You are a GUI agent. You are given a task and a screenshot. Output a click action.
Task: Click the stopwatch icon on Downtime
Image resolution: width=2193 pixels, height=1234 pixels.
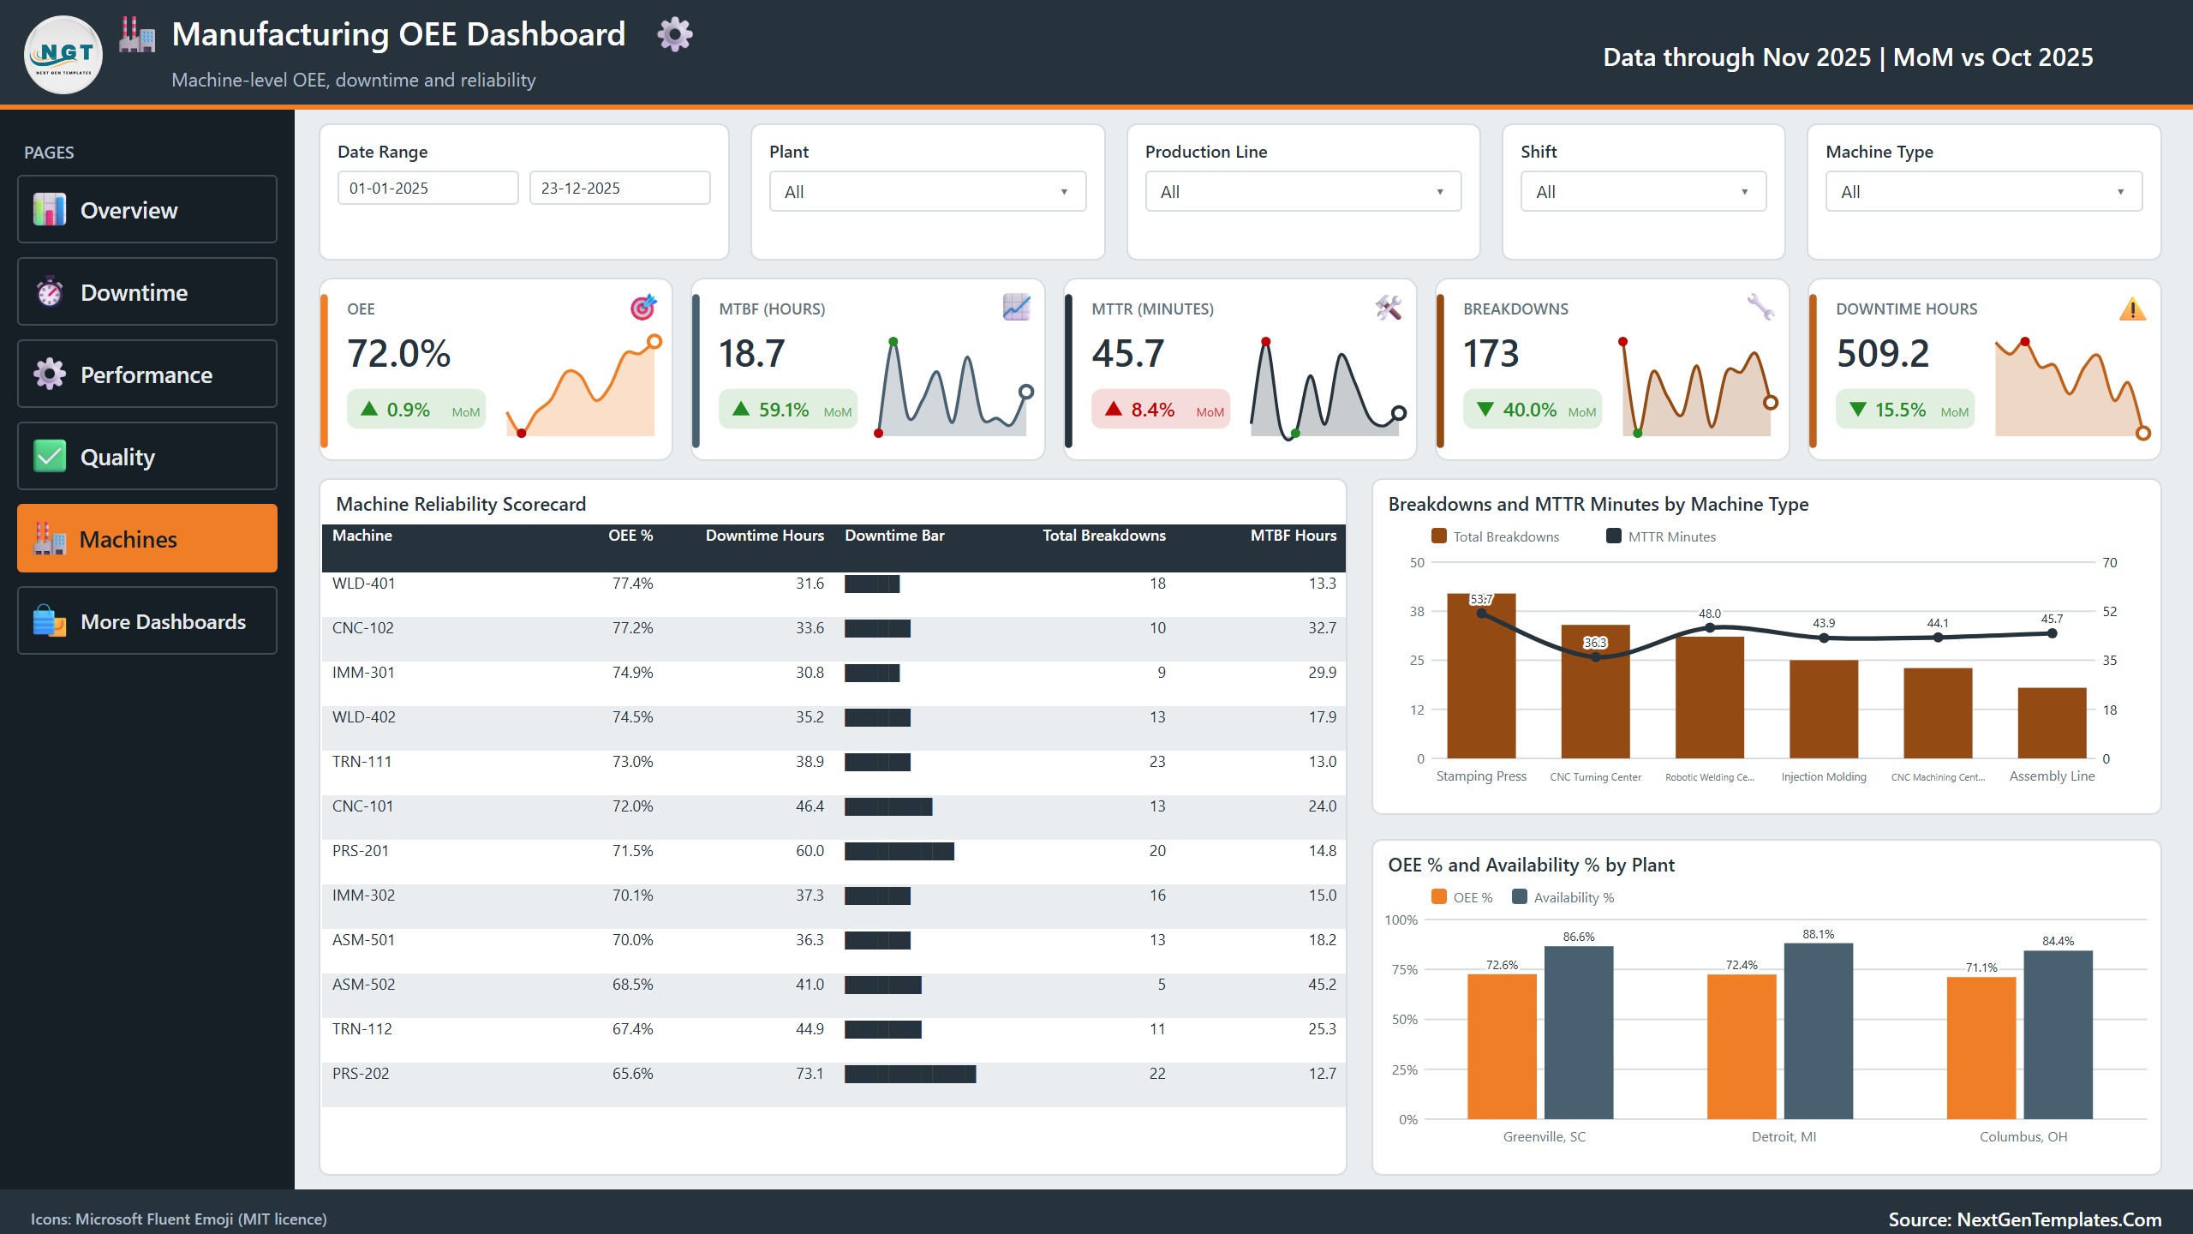click(50, 292)
